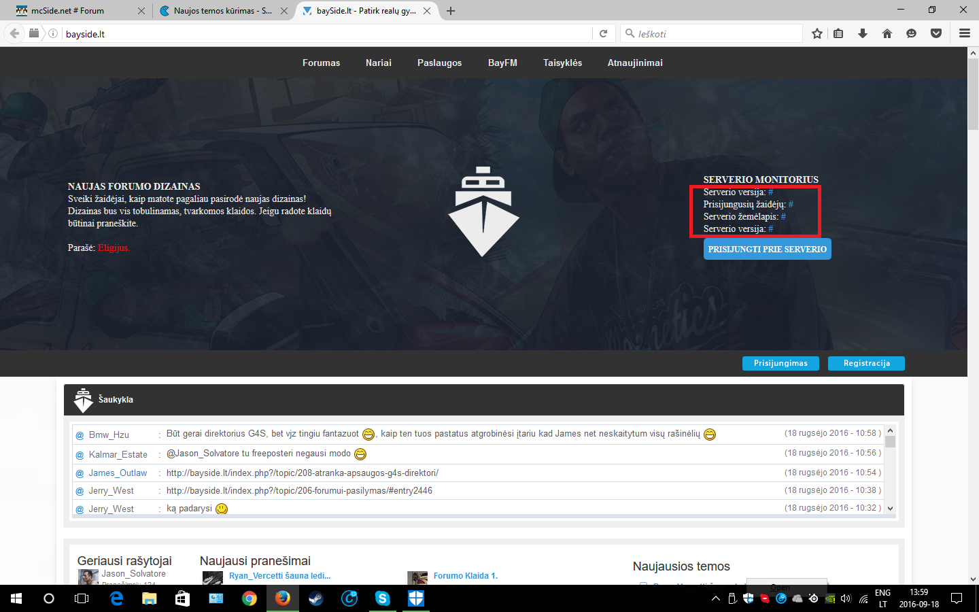Show hidden system tray icons
The width and height of the screenshot is (979, 612).
(x=715, y=598)
